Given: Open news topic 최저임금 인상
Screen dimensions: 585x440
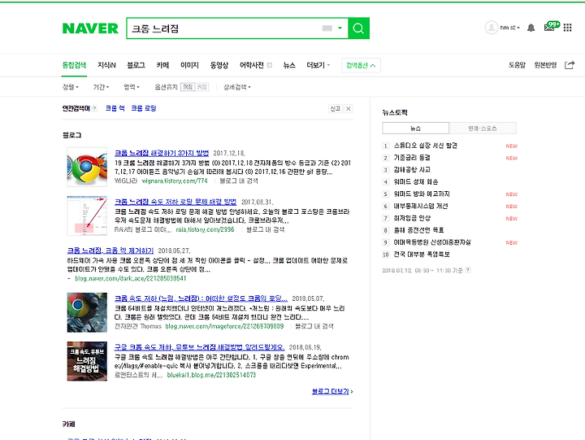Looking at the screenshot, I should [x=412, y=218].
